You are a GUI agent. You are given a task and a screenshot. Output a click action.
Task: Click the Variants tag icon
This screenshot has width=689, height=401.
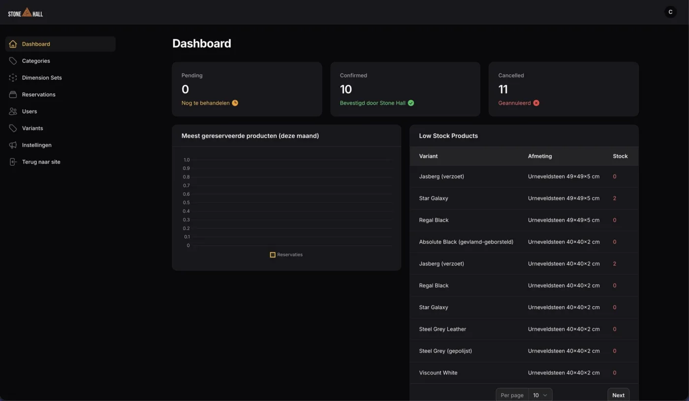13,128
